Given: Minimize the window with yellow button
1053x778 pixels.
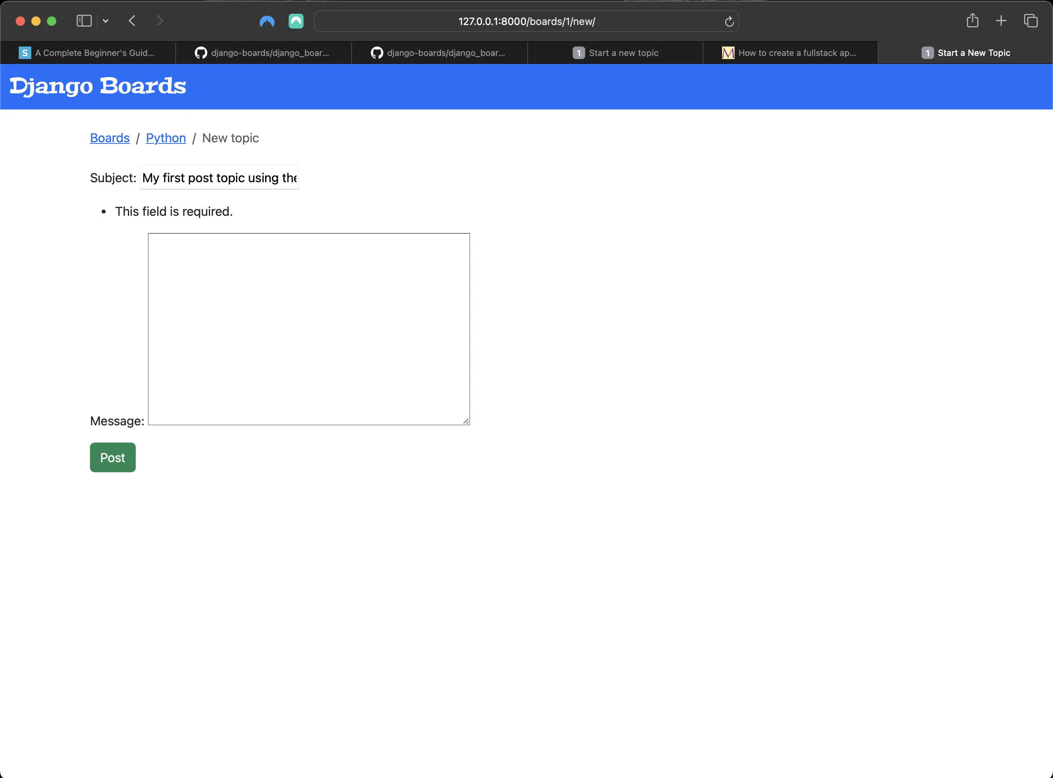Looking at the screenshot, I should tap(36, 21).
